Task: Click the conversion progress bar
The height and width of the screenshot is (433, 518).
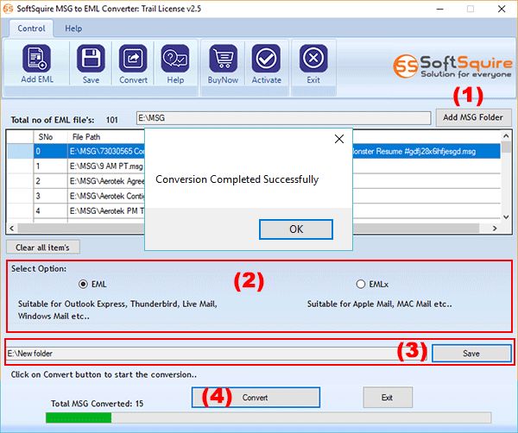Action: [268, 417]
